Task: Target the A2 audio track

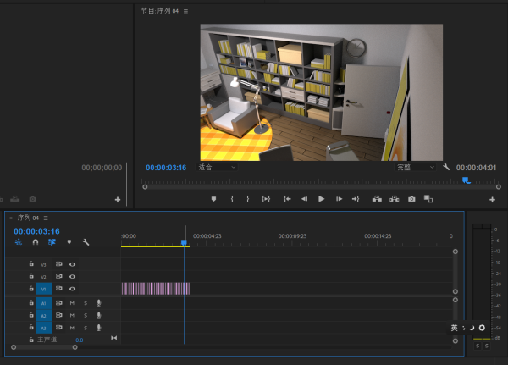Action: (x=44, y=316)
